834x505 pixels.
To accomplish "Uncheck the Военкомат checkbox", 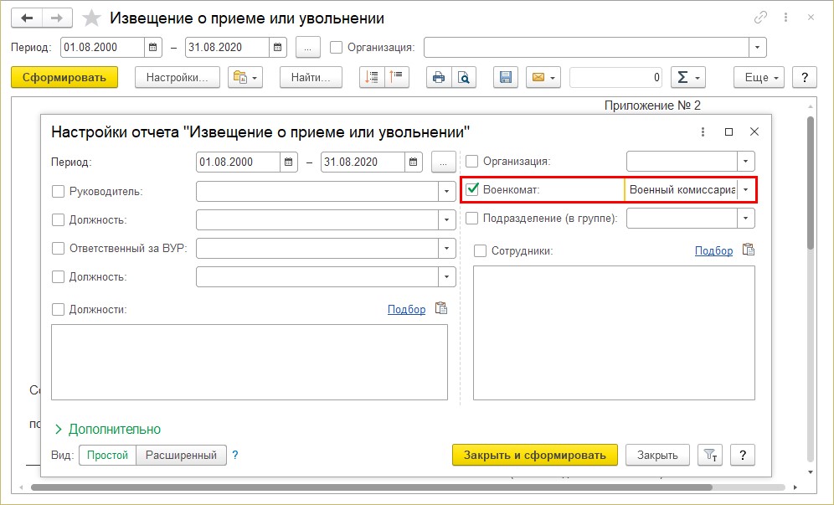I will tap(471, 189).
